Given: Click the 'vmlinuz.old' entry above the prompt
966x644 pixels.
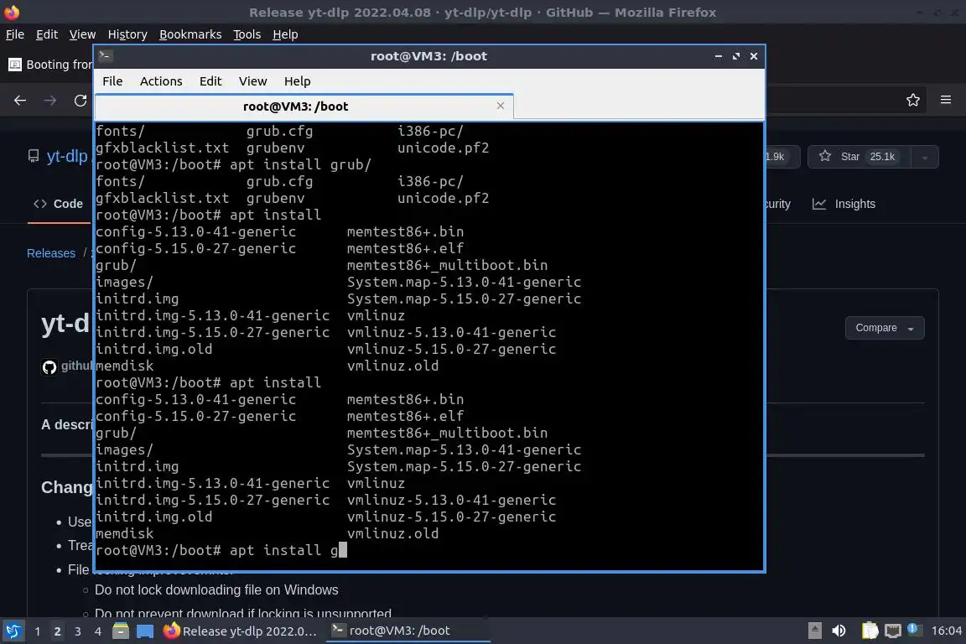Looking at the screenshot, I should coord(392,533).
